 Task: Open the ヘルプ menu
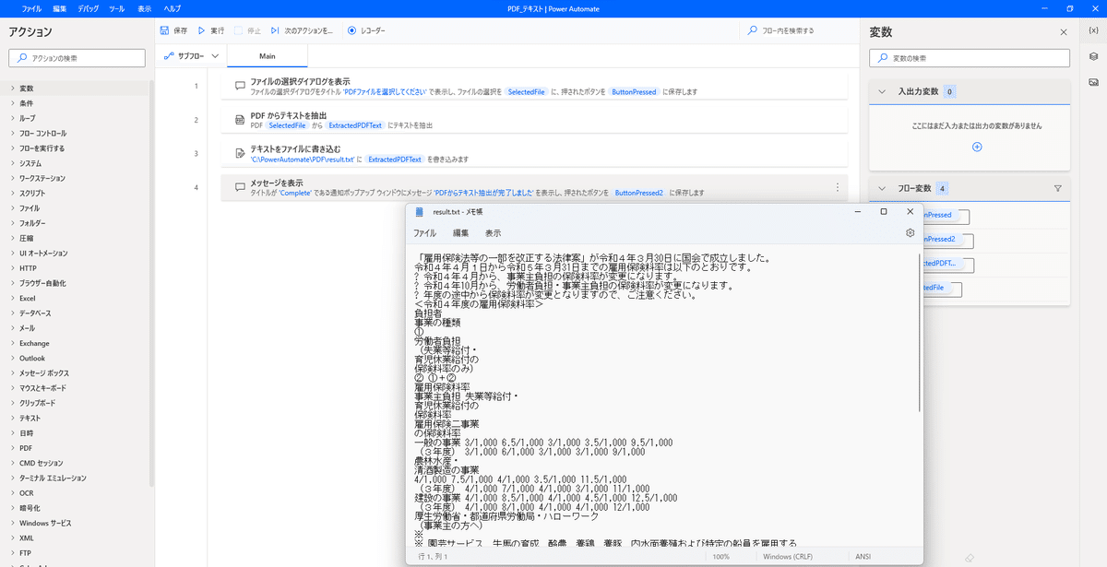pos(172,8)
